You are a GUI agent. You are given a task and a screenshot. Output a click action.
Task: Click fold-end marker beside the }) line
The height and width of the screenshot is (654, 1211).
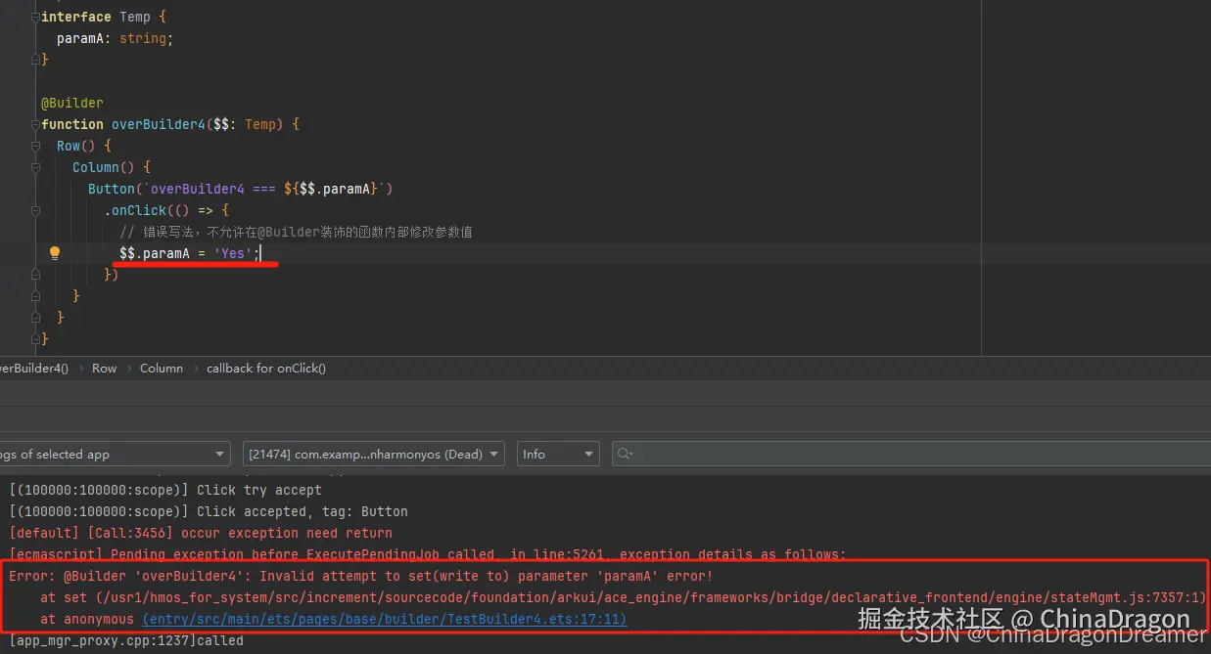coord(35,275)
